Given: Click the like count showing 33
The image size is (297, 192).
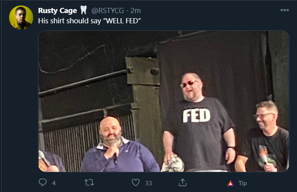Looking at the screenshot, I should [x=148, y=183].
